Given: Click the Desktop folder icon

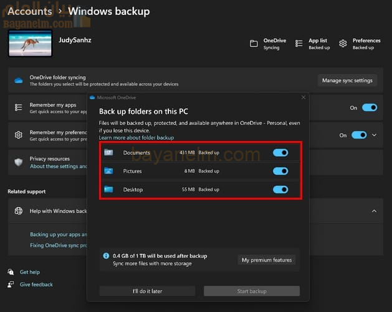Looking at the screenshot, I should [108, 189].
